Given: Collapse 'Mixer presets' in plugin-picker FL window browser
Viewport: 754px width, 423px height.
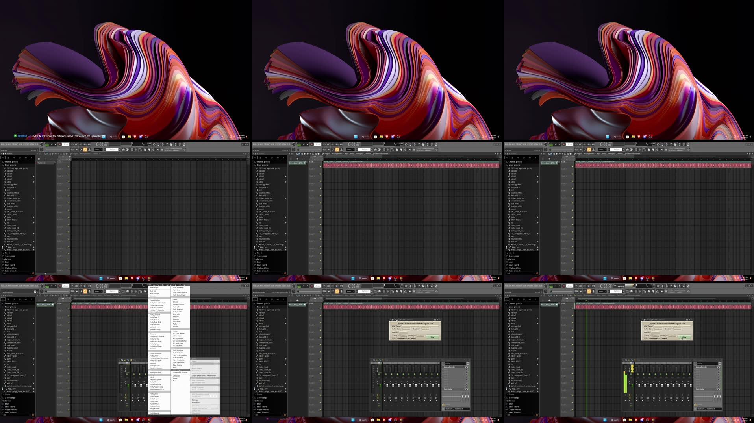Looking at the screenshot, I should coord(10,307).
